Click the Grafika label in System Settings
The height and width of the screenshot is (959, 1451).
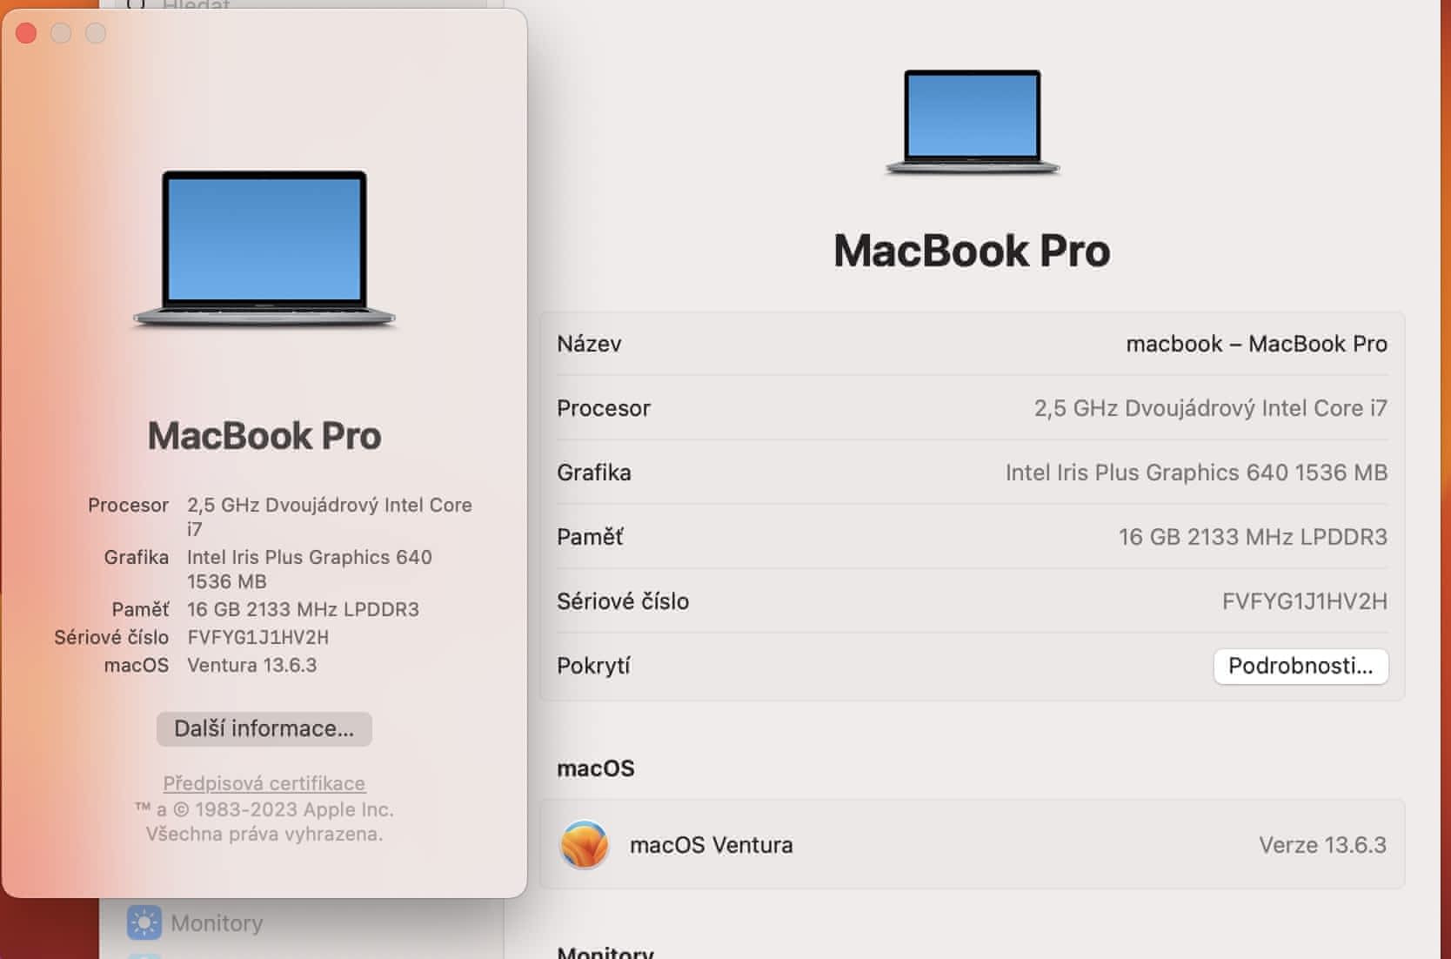click(594, 473)
